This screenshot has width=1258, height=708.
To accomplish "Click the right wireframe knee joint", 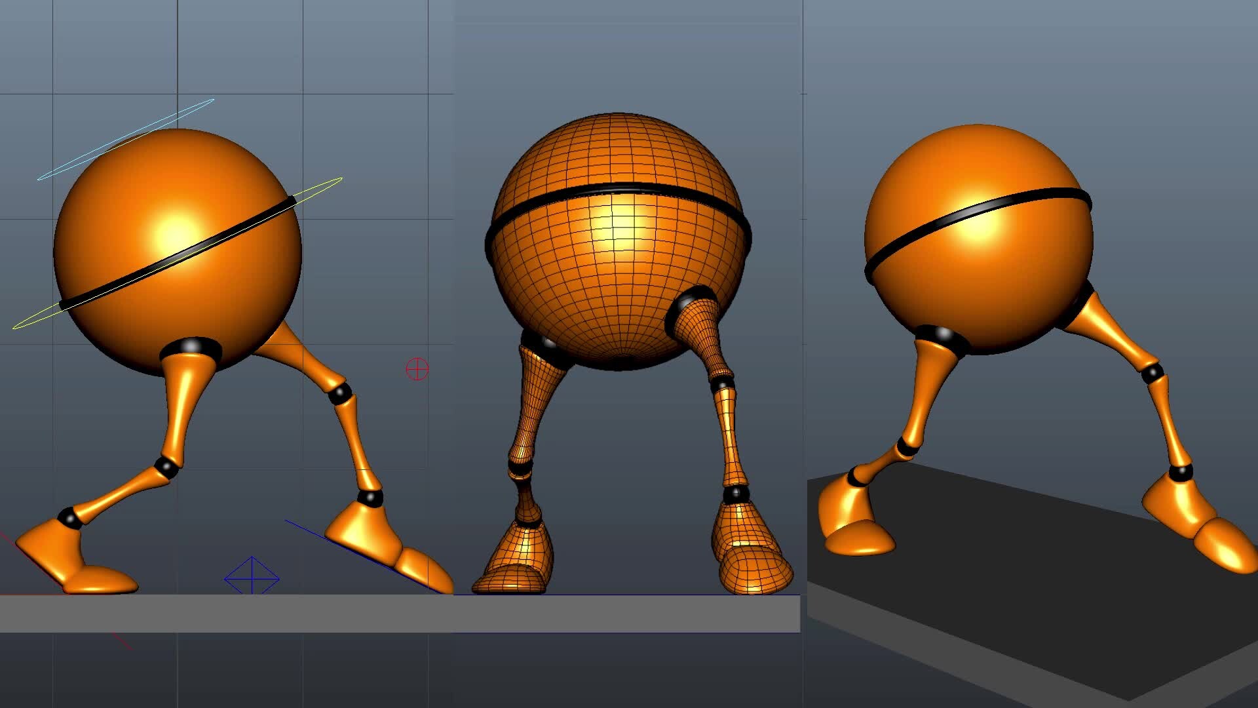I will pyautogui.click(x=723, y=383).
